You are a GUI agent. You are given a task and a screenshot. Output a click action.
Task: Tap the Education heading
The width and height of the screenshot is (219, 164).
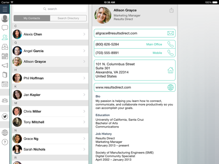(103, 115)
